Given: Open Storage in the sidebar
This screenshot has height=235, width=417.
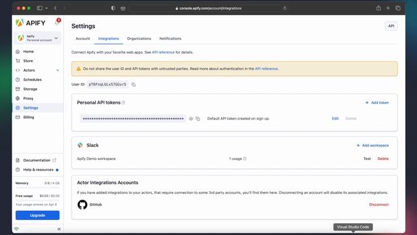Looking at the screenshot, I should (x=30, y=89).
